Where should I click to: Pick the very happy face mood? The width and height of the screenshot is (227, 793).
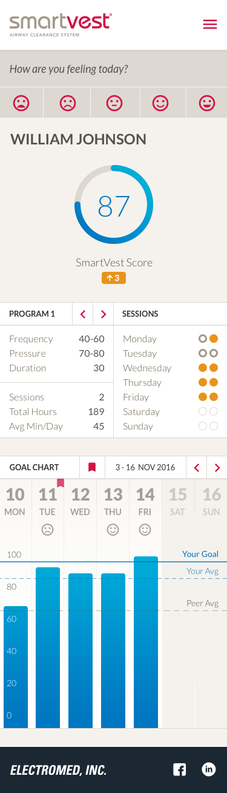pyautogui.click(x=207, y=103)
